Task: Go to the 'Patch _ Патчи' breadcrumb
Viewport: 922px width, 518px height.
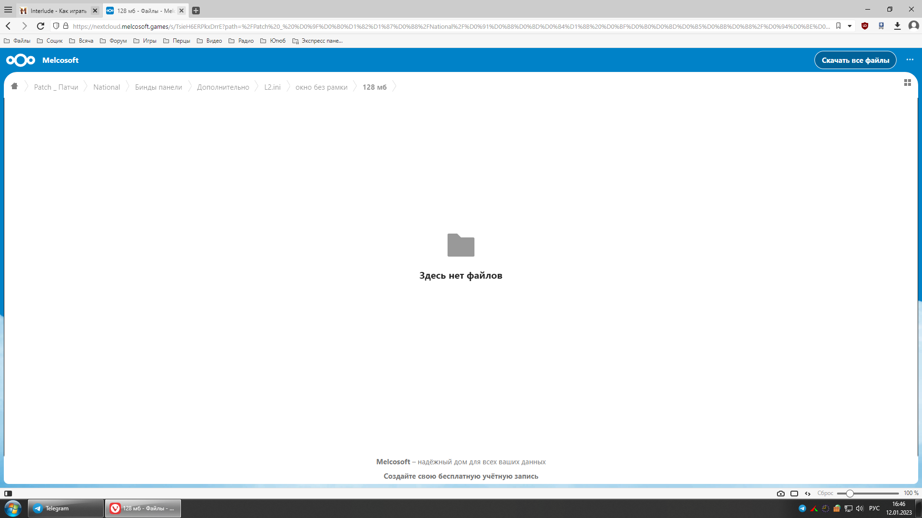Action: point(56,87)
